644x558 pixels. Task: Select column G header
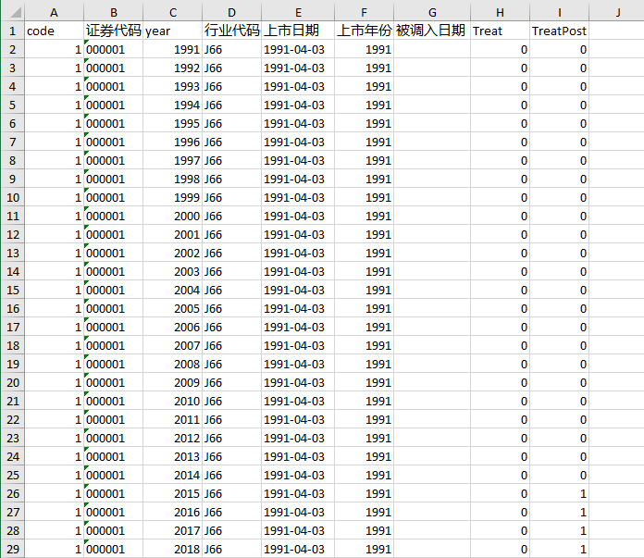(432, 12)
